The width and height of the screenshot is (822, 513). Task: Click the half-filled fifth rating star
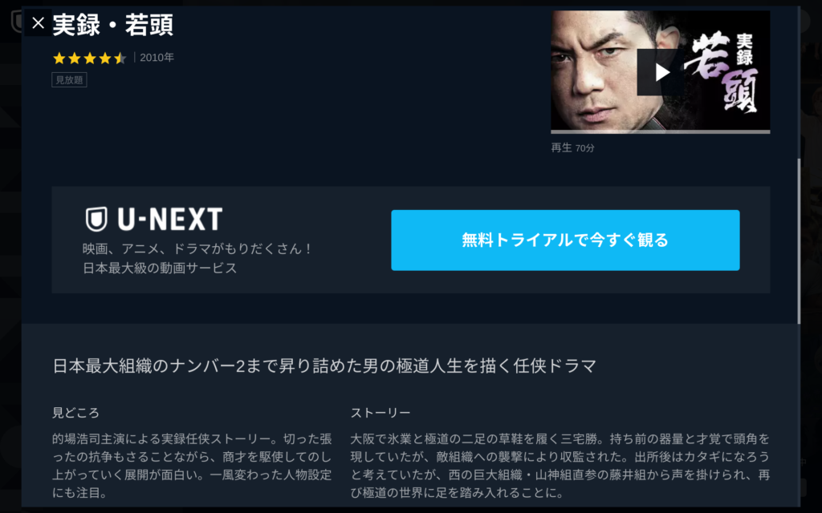120,58
